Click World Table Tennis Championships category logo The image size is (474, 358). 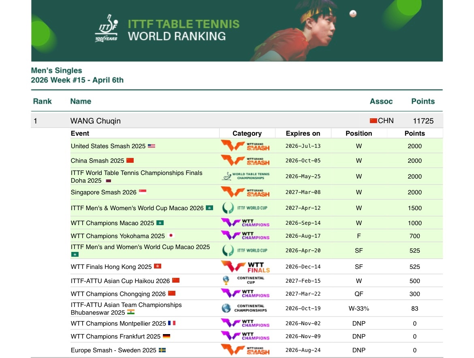tap(246, 176)
